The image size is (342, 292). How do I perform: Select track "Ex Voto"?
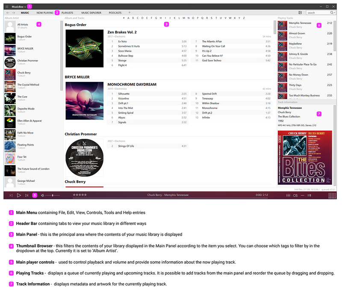pos(147,41)
